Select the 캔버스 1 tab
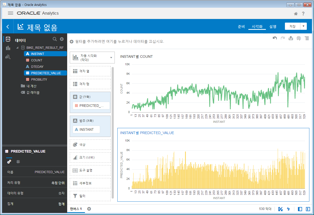This screenshot has width=314, height=215. click(x=76, y=209)
